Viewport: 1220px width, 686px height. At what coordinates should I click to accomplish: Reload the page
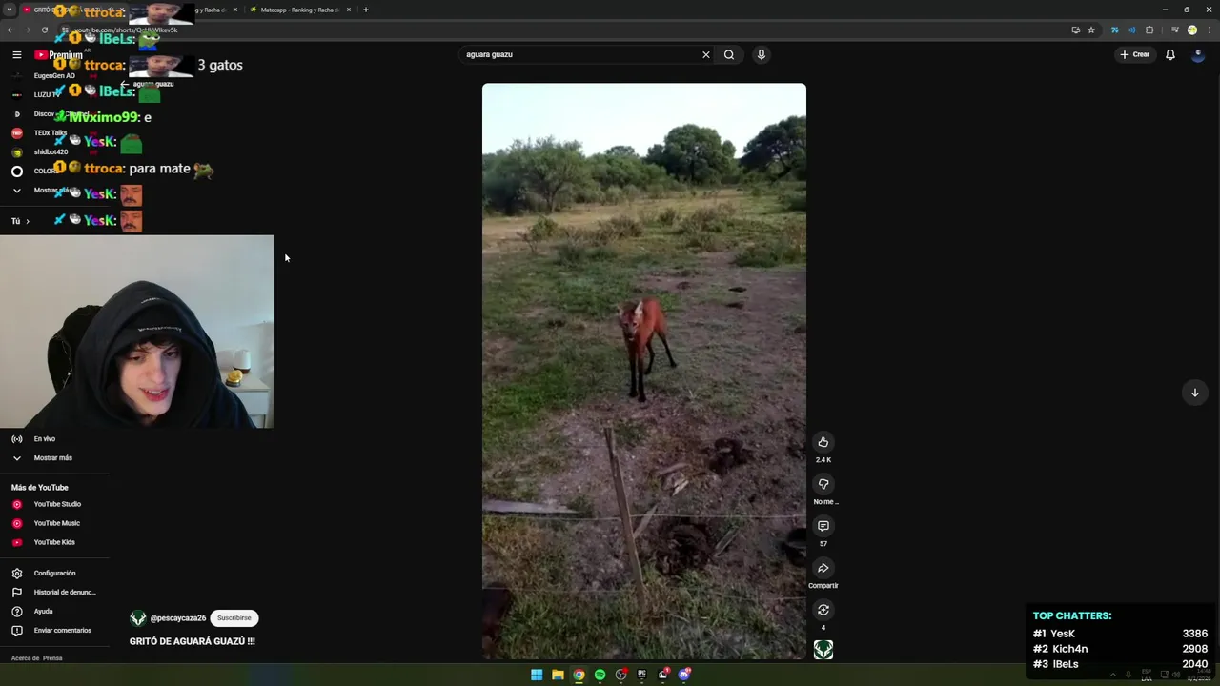click(44, 30)
